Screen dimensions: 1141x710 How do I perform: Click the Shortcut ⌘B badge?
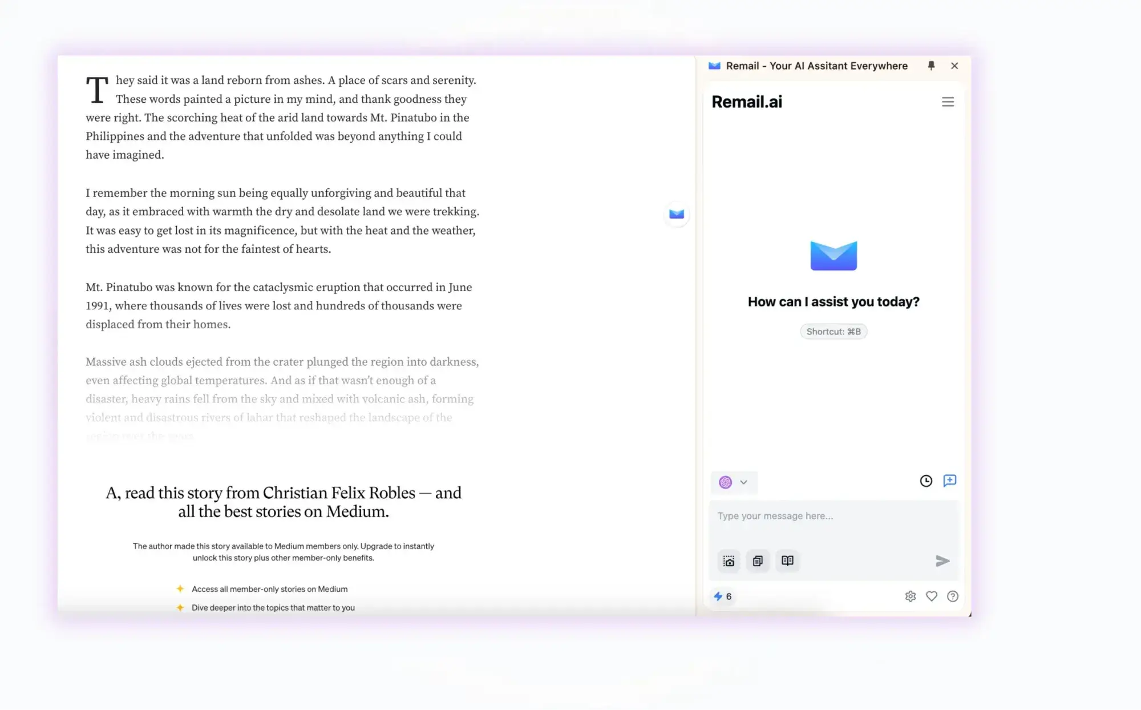pos(834,331)
